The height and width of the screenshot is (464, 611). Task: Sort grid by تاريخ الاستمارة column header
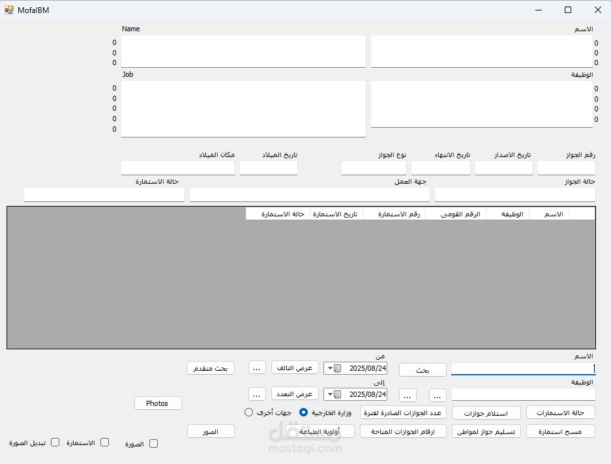coord(336,214)
